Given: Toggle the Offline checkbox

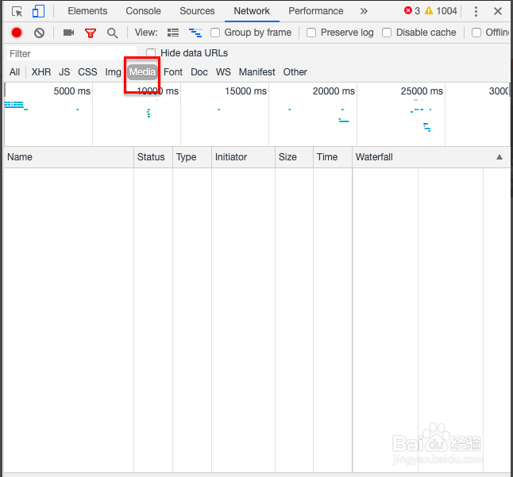Looking at the screenshot, I should click(x=476, y=33).
